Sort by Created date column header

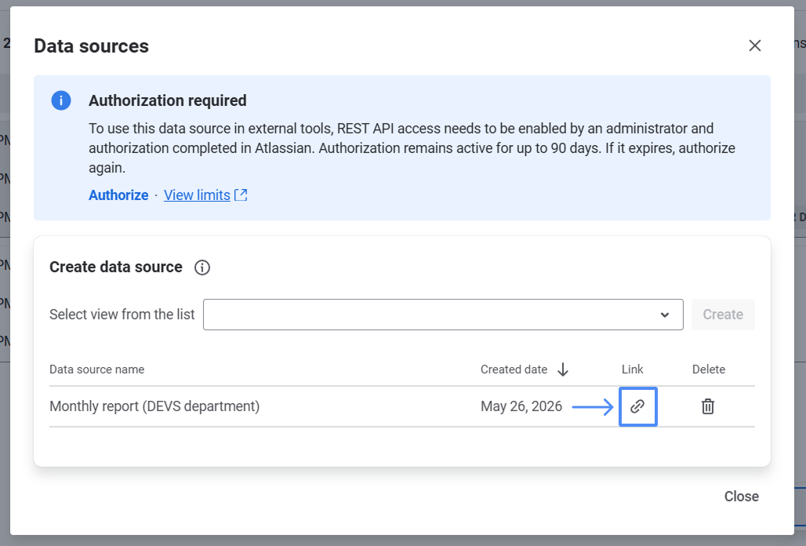(x=514, y=369)
